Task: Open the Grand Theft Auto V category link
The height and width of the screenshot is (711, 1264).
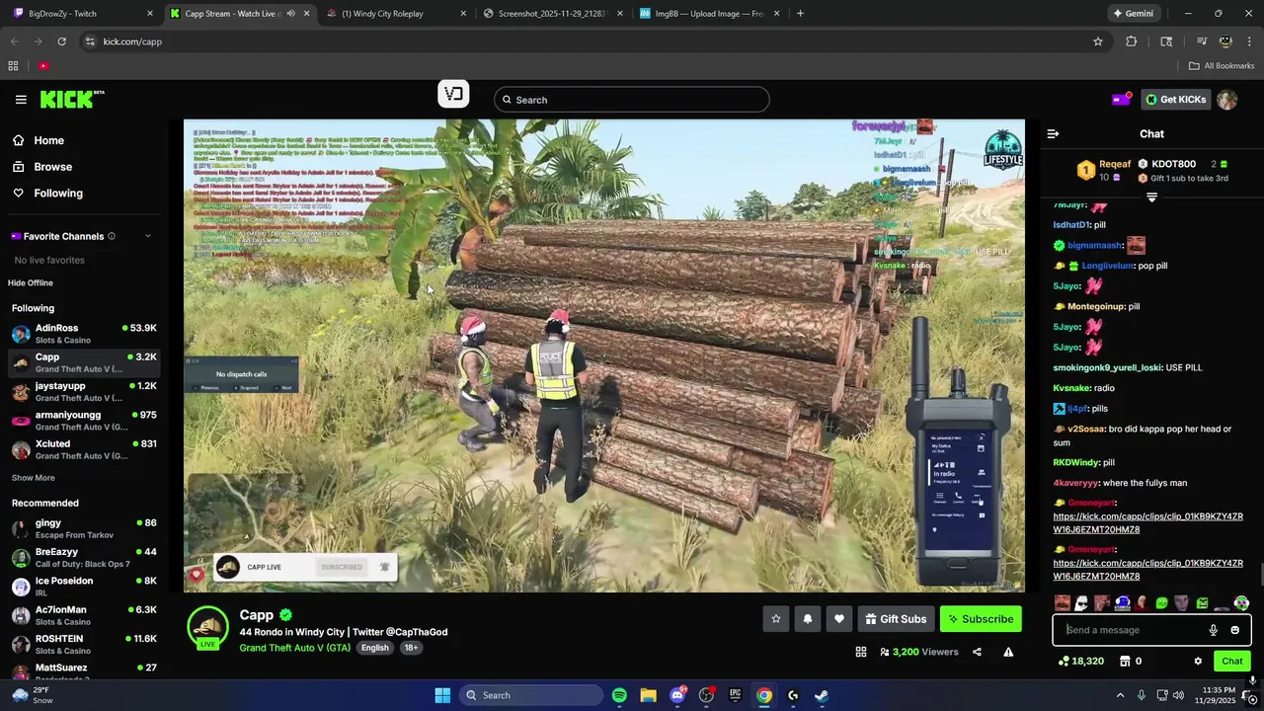Action: 294,648
